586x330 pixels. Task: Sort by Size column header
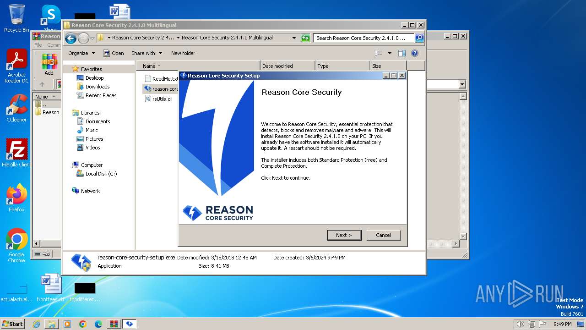pos(388,66)
